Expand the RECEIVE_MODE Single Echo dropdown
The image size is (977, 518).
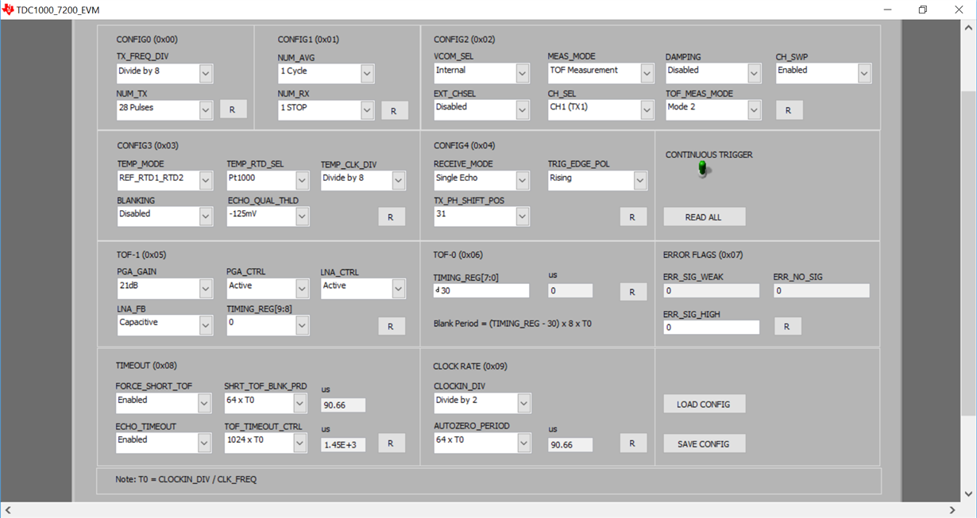pyautogui.click(x=481, y=180)
